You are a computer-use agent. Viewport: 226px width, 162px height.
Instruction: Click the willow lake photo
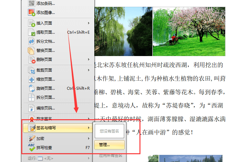point(123,31)
